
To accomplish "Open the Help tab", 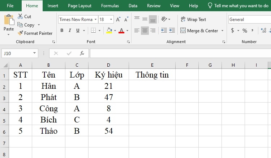I will tap(193, 6).
